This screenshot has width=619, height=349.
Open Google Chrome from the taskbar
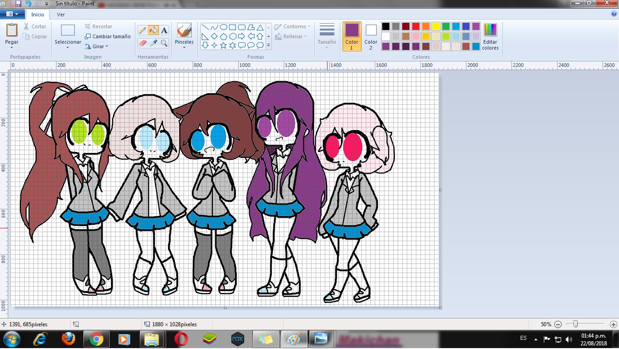(x=96, y=339)
